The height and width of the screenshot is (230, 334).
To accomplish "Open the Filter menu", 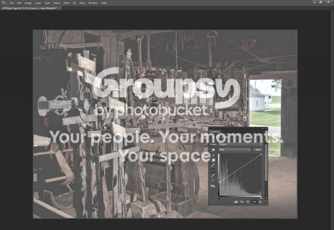I will [67, 3].
